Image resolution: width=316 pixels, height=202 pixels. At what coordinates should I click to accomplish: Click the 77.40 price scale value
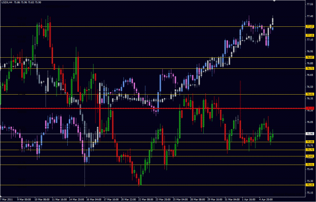coord(310,16)
